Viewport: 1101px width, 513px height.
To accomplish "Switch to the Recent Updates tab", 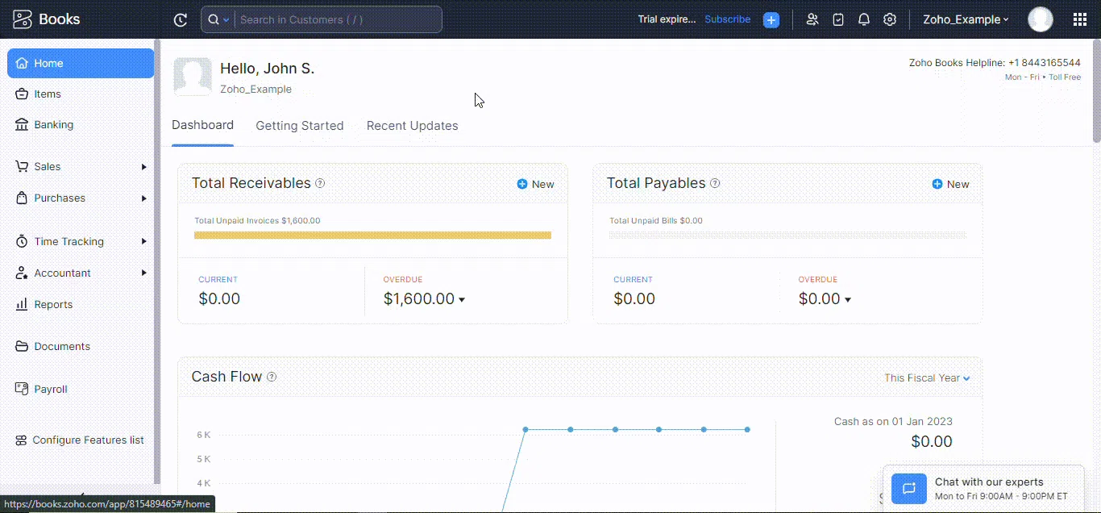I will point(412,126).
